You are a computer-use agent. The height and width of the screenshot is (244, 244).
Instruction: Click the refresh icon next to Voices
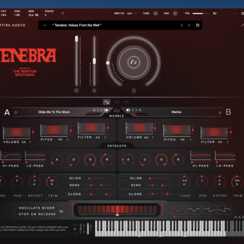click(63, 13)
